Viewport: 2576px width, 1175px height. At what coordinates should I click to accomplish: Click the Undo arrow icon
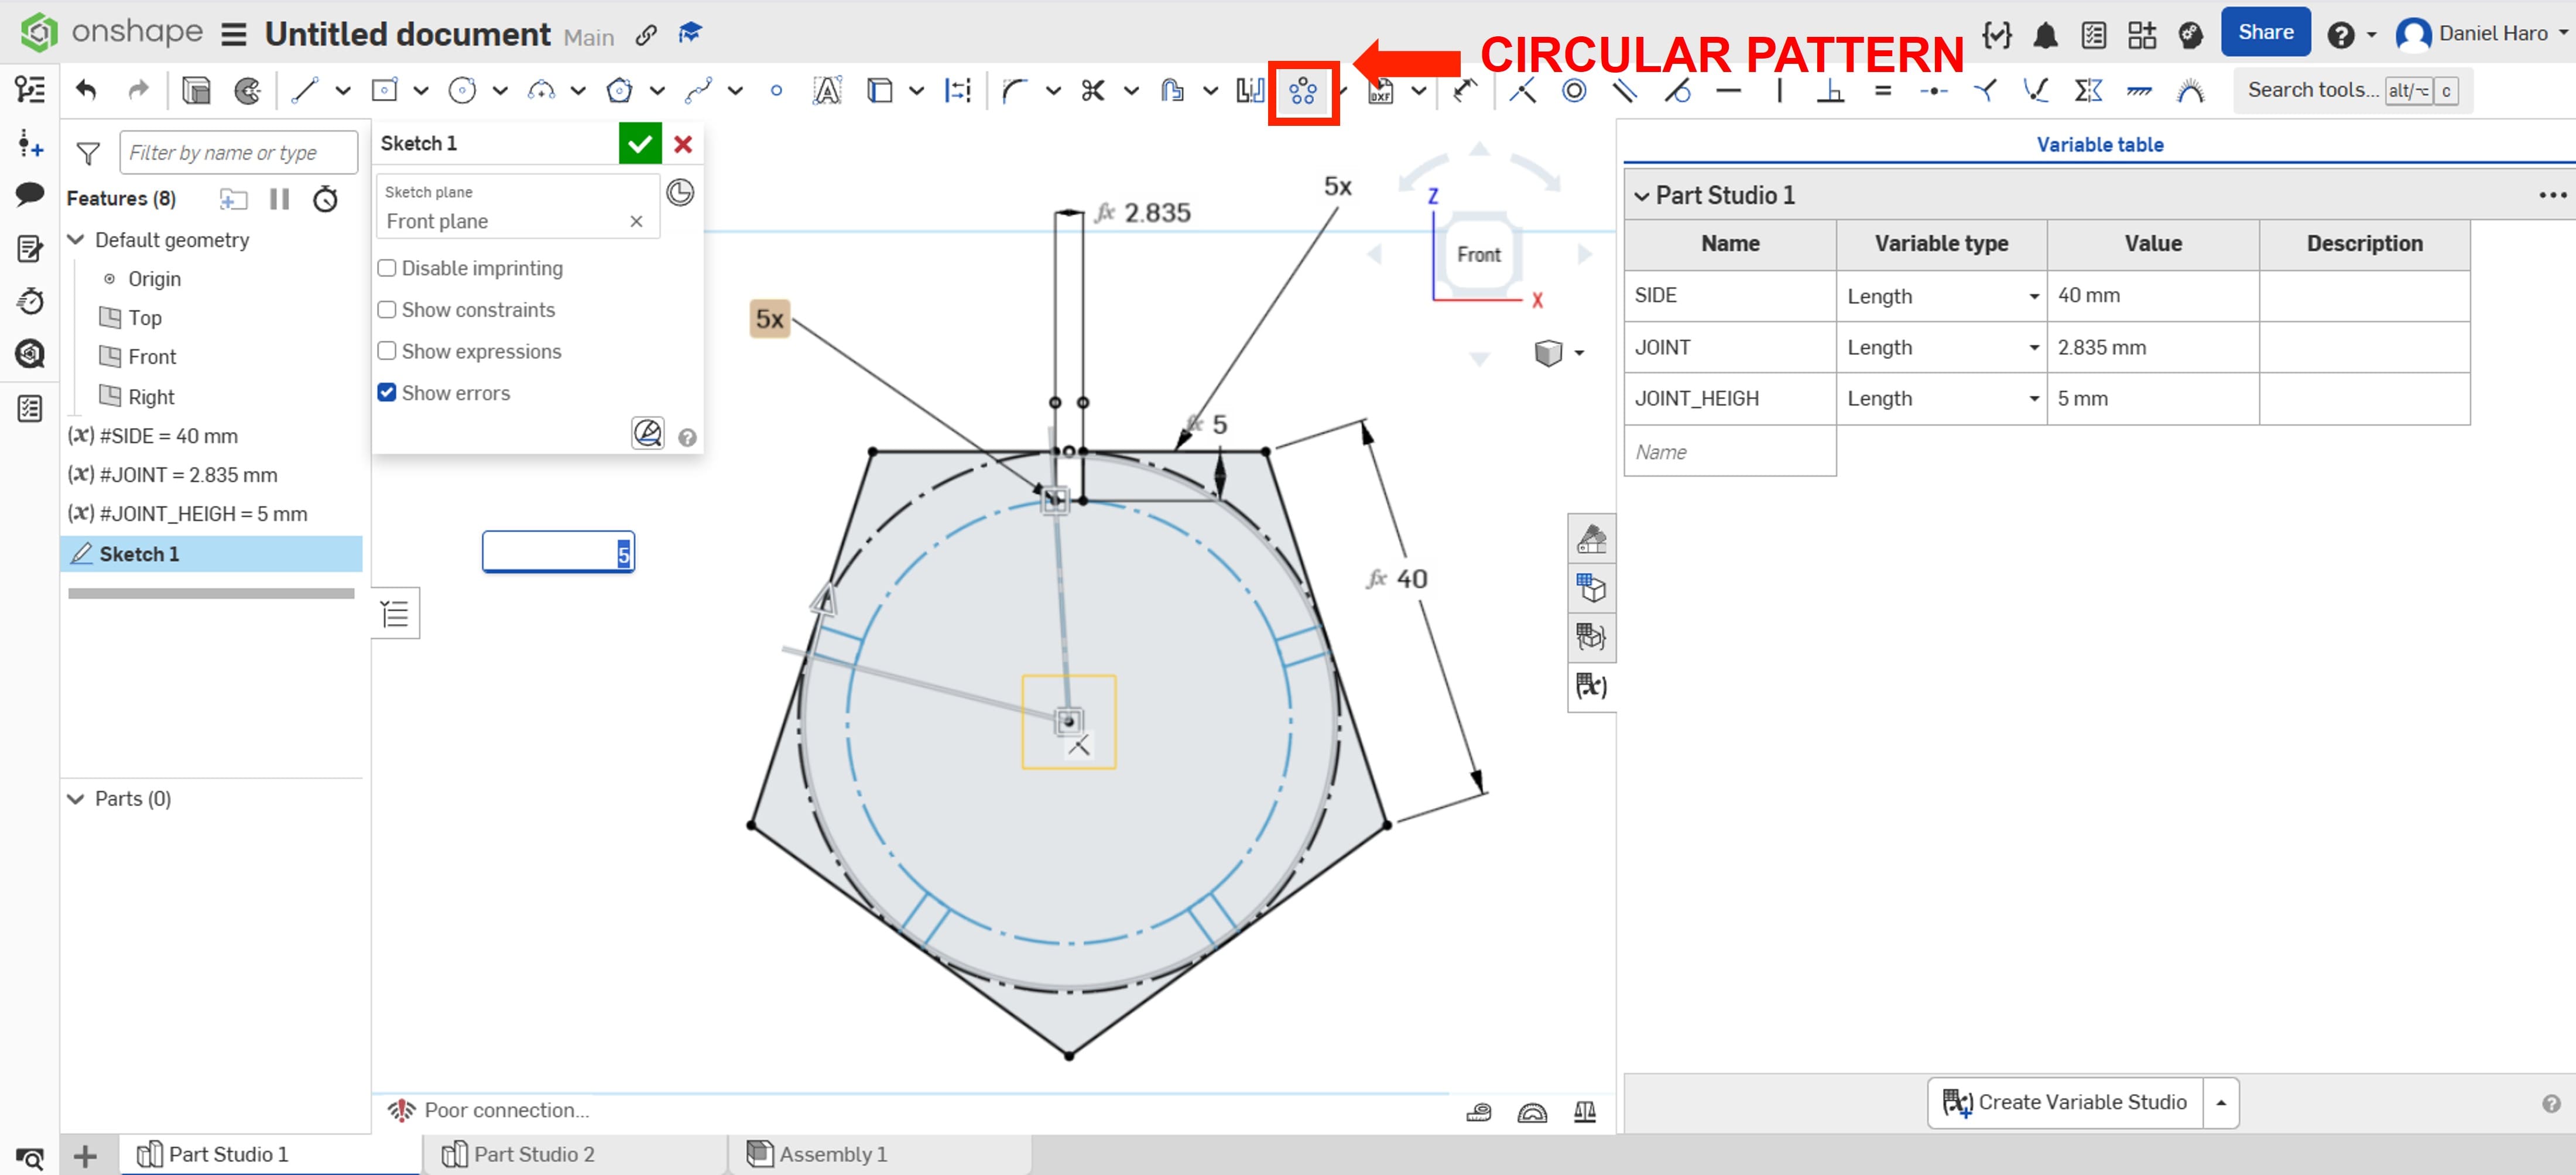(86, 91)
